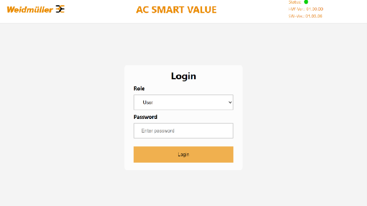Focus the Enter password input field
The image size is (367, 206).
click(183, 130)
